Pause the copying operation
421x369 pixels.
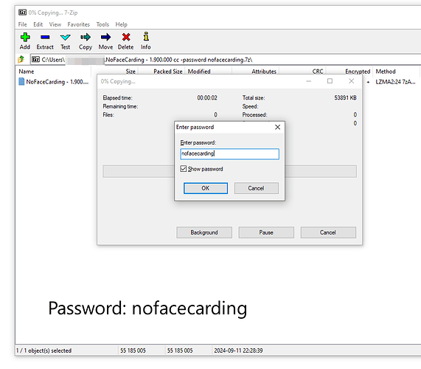pos(266,232)
